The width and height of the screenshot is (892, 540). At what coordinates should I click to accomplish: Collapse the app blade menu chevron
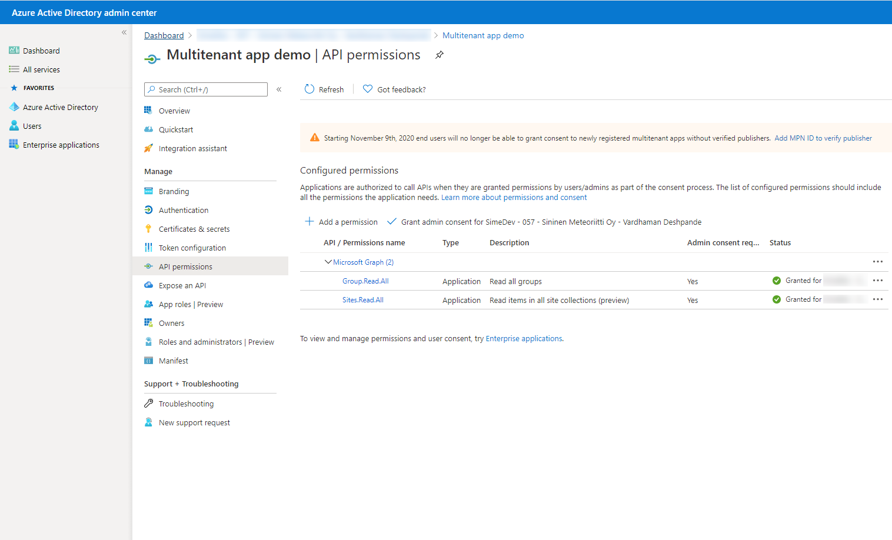pos(279,89)
